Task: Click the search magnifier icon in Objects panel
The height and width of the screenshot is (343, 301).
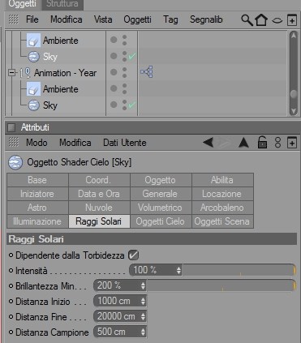Action: 247,20
